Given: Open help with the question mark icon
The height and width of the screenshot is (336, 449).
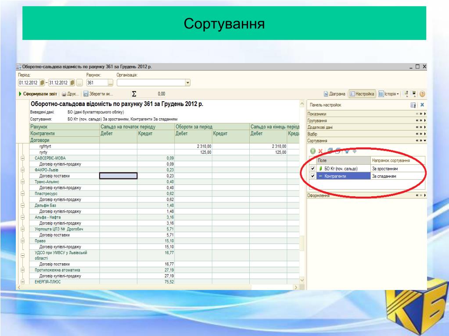Looking at the screenshot, I should (x=422, y=94).
